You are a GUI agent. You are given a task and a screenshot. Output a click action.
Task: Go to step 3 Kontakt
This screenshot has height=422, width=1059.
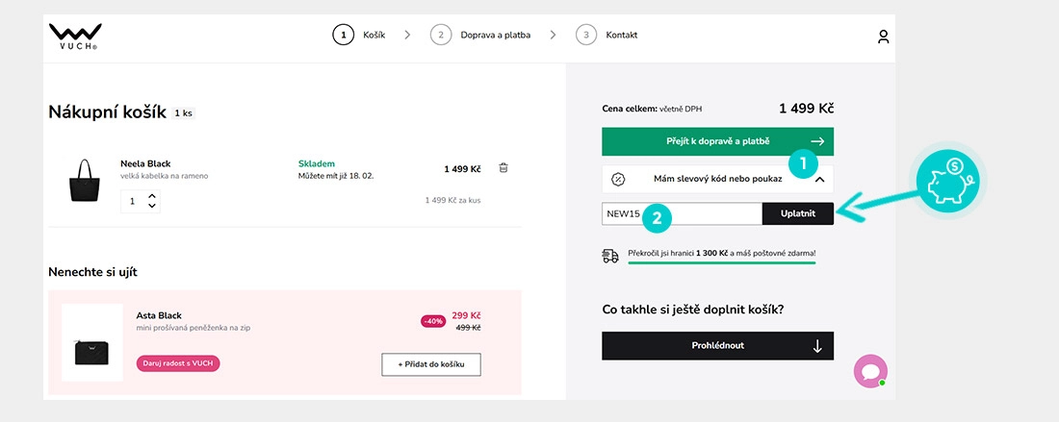[607, 35]
